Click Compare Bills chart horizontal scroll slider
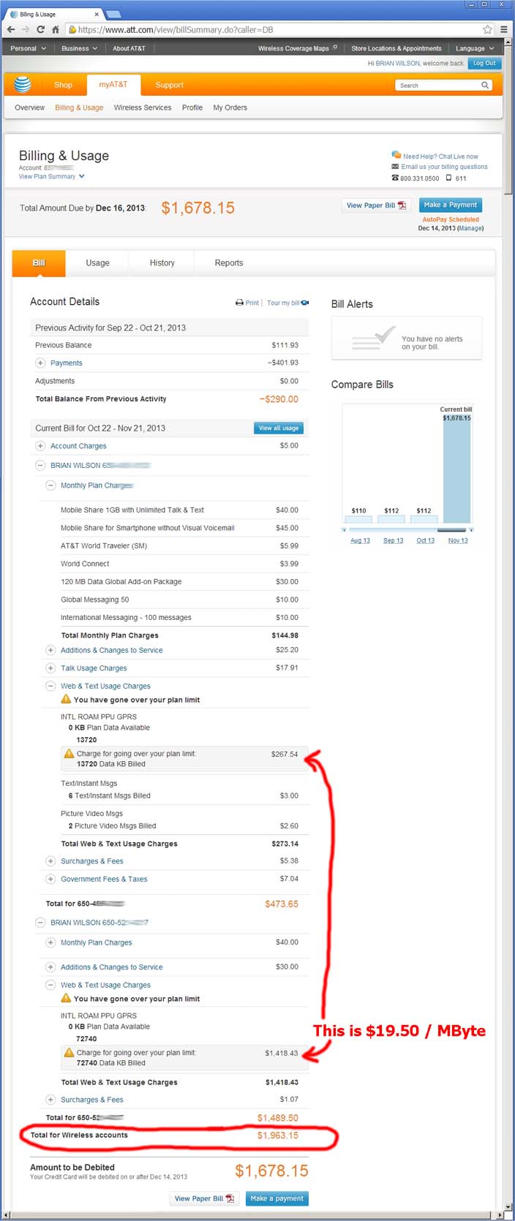Screen dimensions: 515x1221 [x=451, y=529]
